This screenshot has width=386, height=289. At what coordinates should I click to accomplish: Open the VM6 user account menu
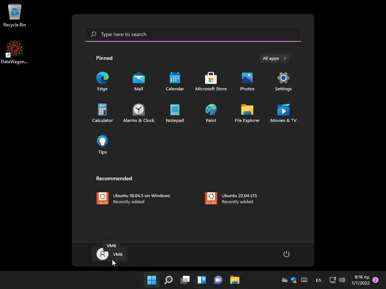click(110, 254)
